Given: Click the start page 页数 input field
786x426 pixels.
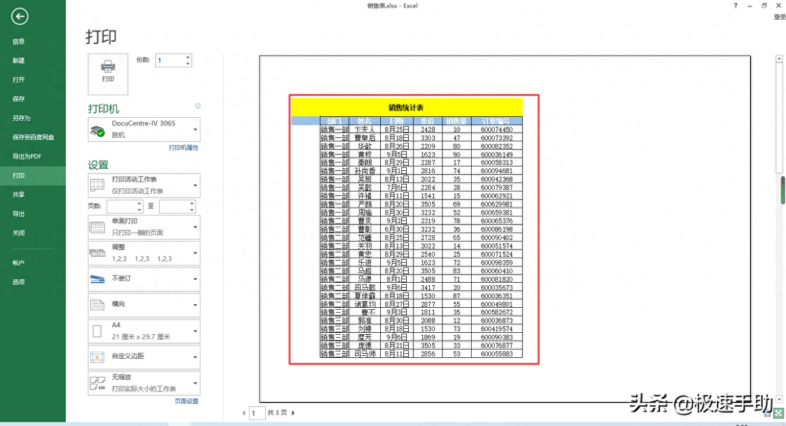Looking at the screenshot, I should click(x=121, y=207).
